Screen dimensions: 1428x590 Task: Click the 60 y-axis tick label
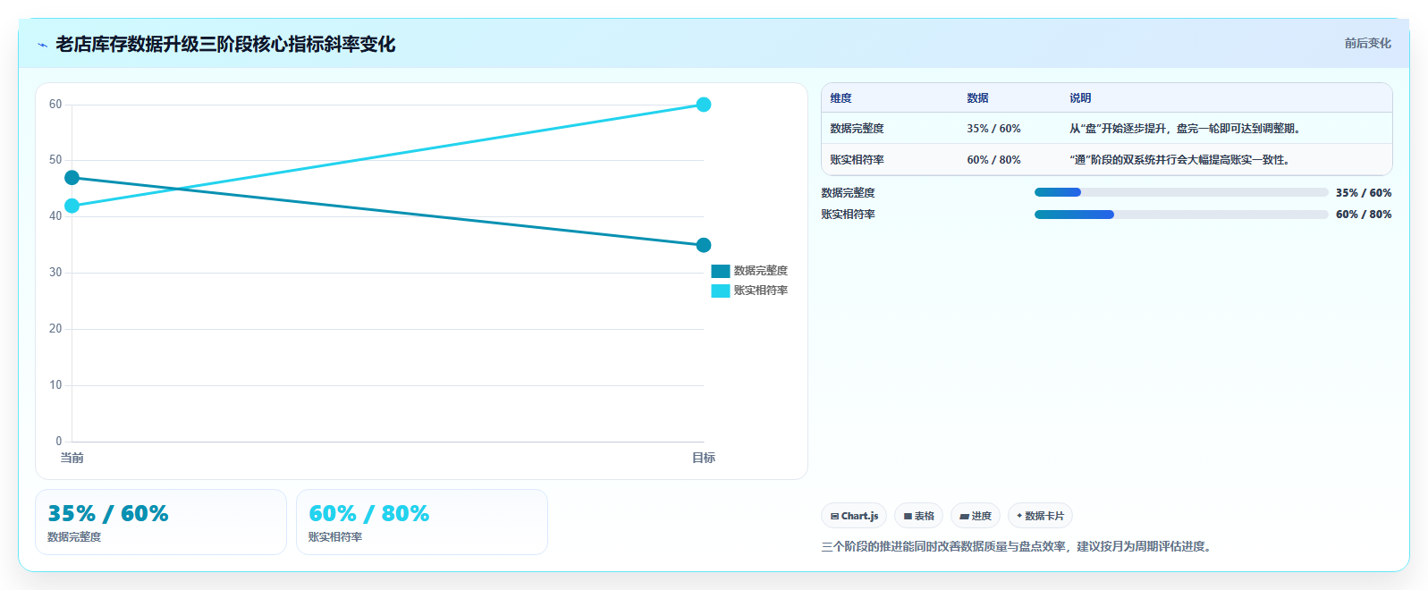(x=55, y=105)
